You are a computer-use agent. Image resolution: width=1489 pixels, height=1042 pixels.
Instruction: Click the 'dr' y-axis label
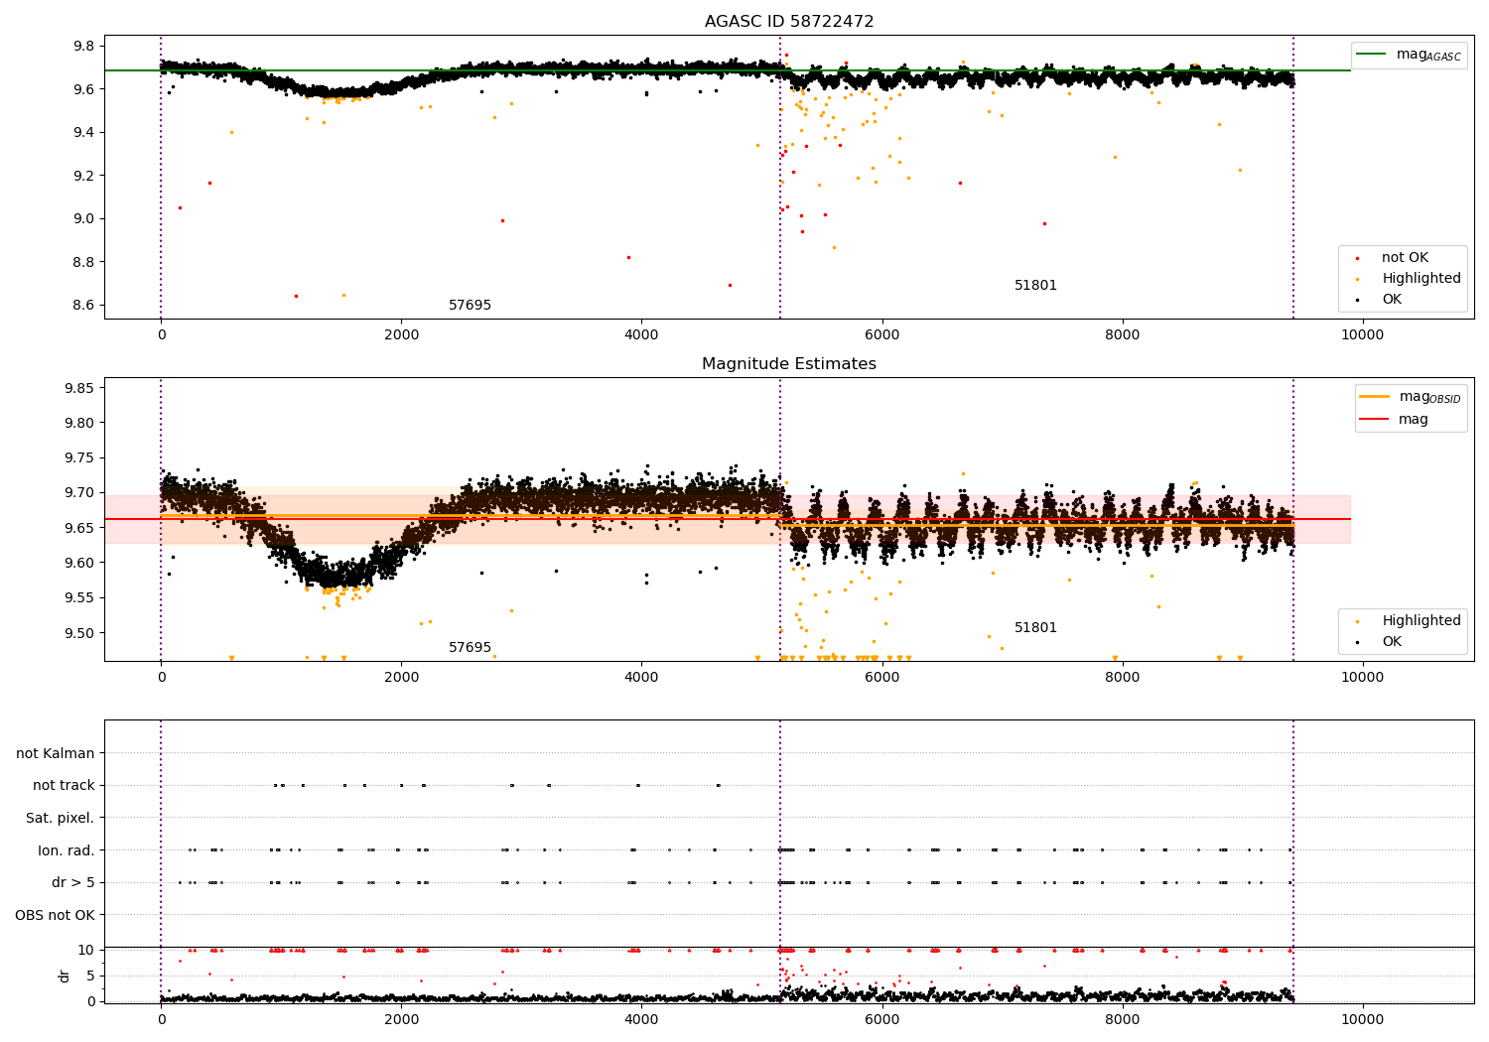tap(65, 976)
